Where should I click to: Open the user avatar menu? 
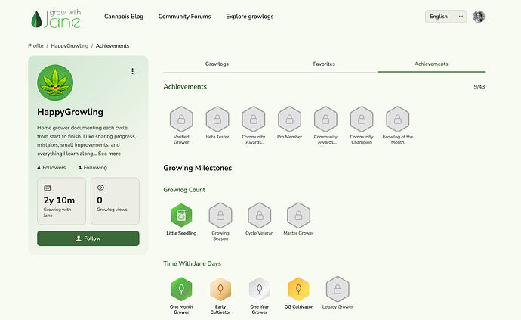pos(479,17)
